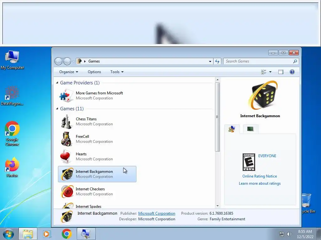Open address bar history dropdown
The width and height of the screenshot is (321, 240).
coord(210,61)
